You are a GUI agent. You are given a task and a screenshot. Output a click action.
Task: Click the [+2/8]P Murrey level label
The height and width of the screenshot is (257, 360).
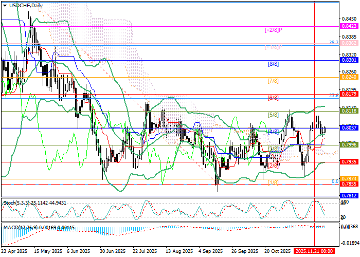[x=273, y=30]
